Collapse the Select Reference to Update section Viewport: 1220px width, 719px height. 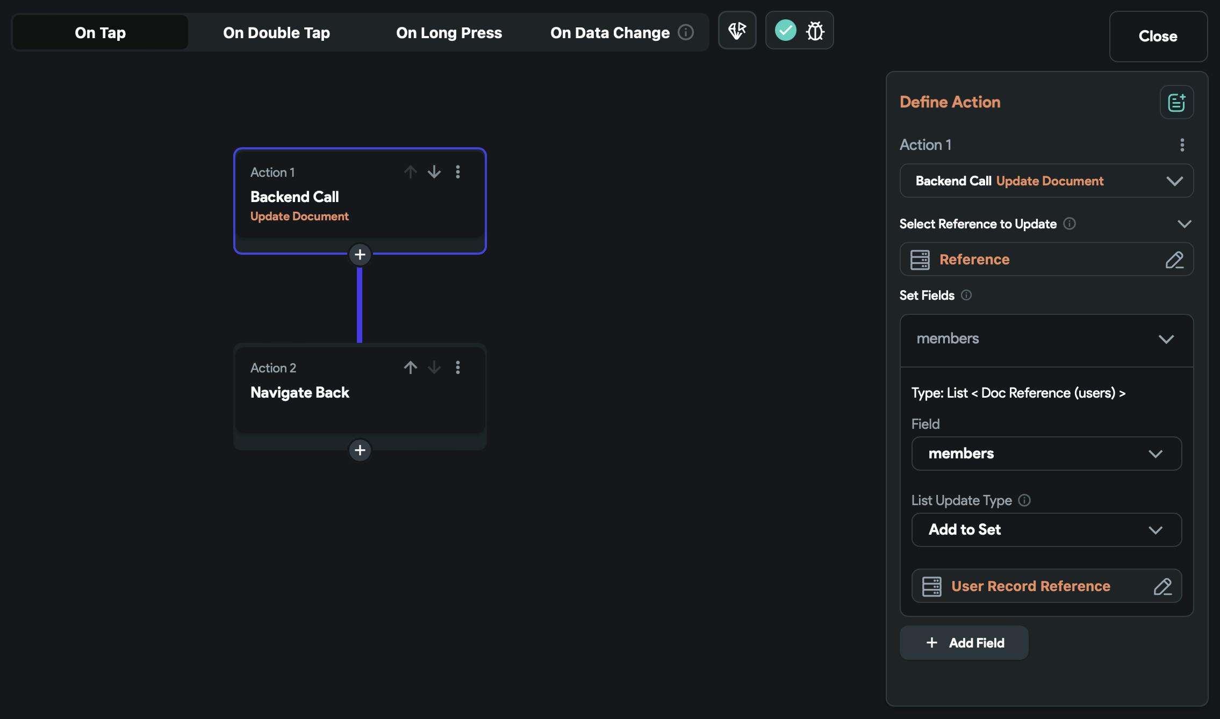coord(1184,224)
